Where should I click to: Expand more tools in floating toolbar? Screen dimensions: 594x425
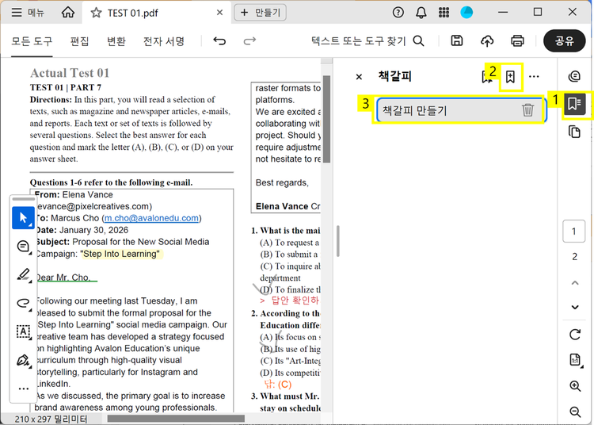coord(23,389)
